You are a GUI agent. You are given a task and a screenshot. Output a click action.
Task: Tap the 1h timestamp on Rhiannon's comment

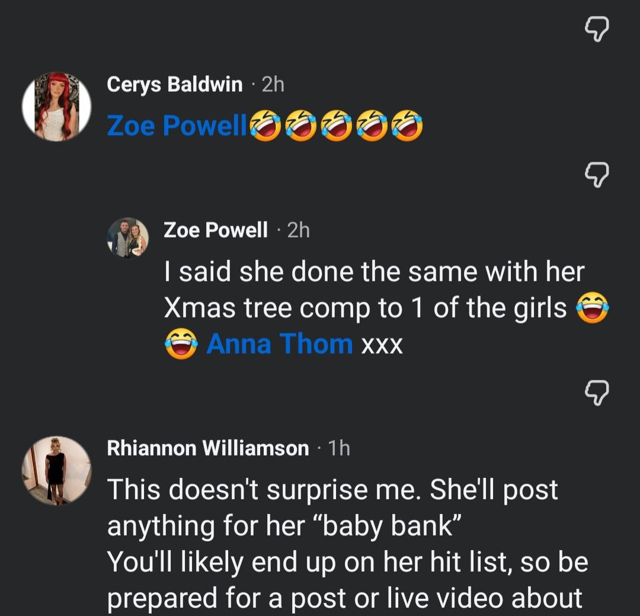click(339, 448)
